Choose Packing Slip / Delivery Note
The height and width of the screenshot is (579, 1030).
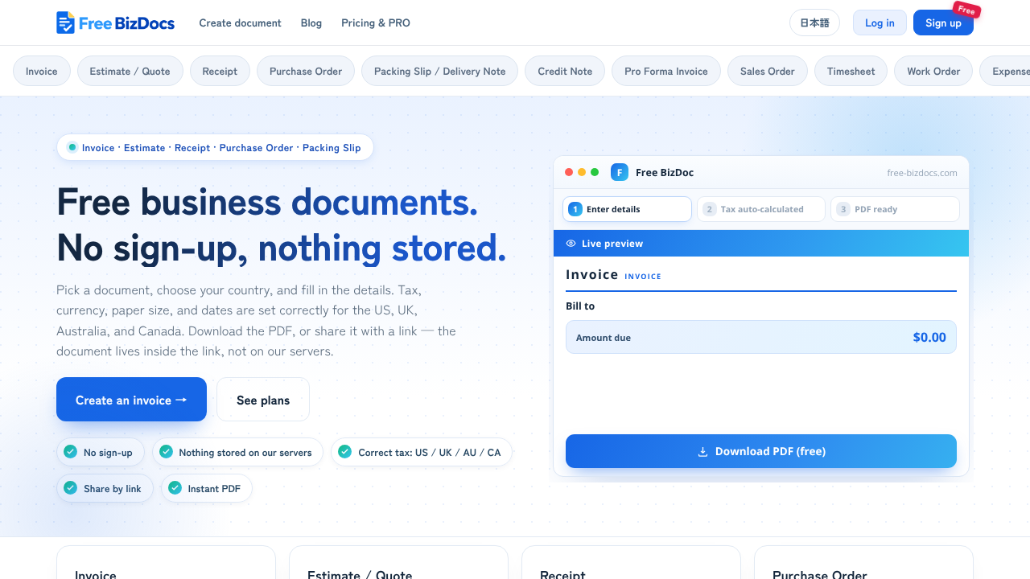440,71
